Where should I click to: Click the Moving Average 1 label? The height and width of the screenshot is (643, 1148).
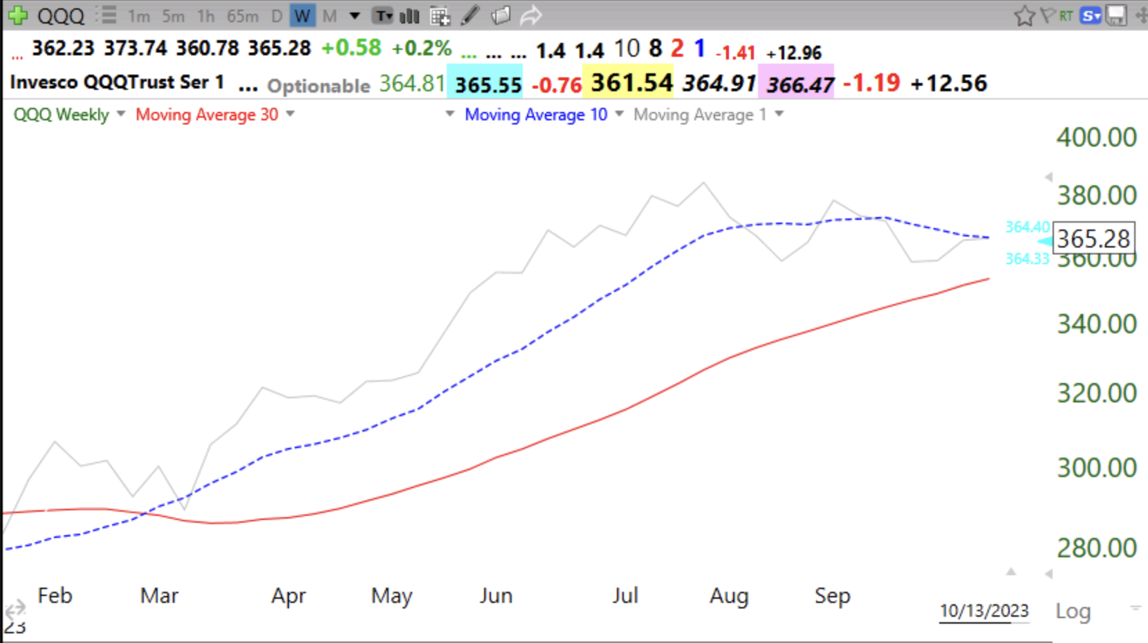tap(700, 114)
